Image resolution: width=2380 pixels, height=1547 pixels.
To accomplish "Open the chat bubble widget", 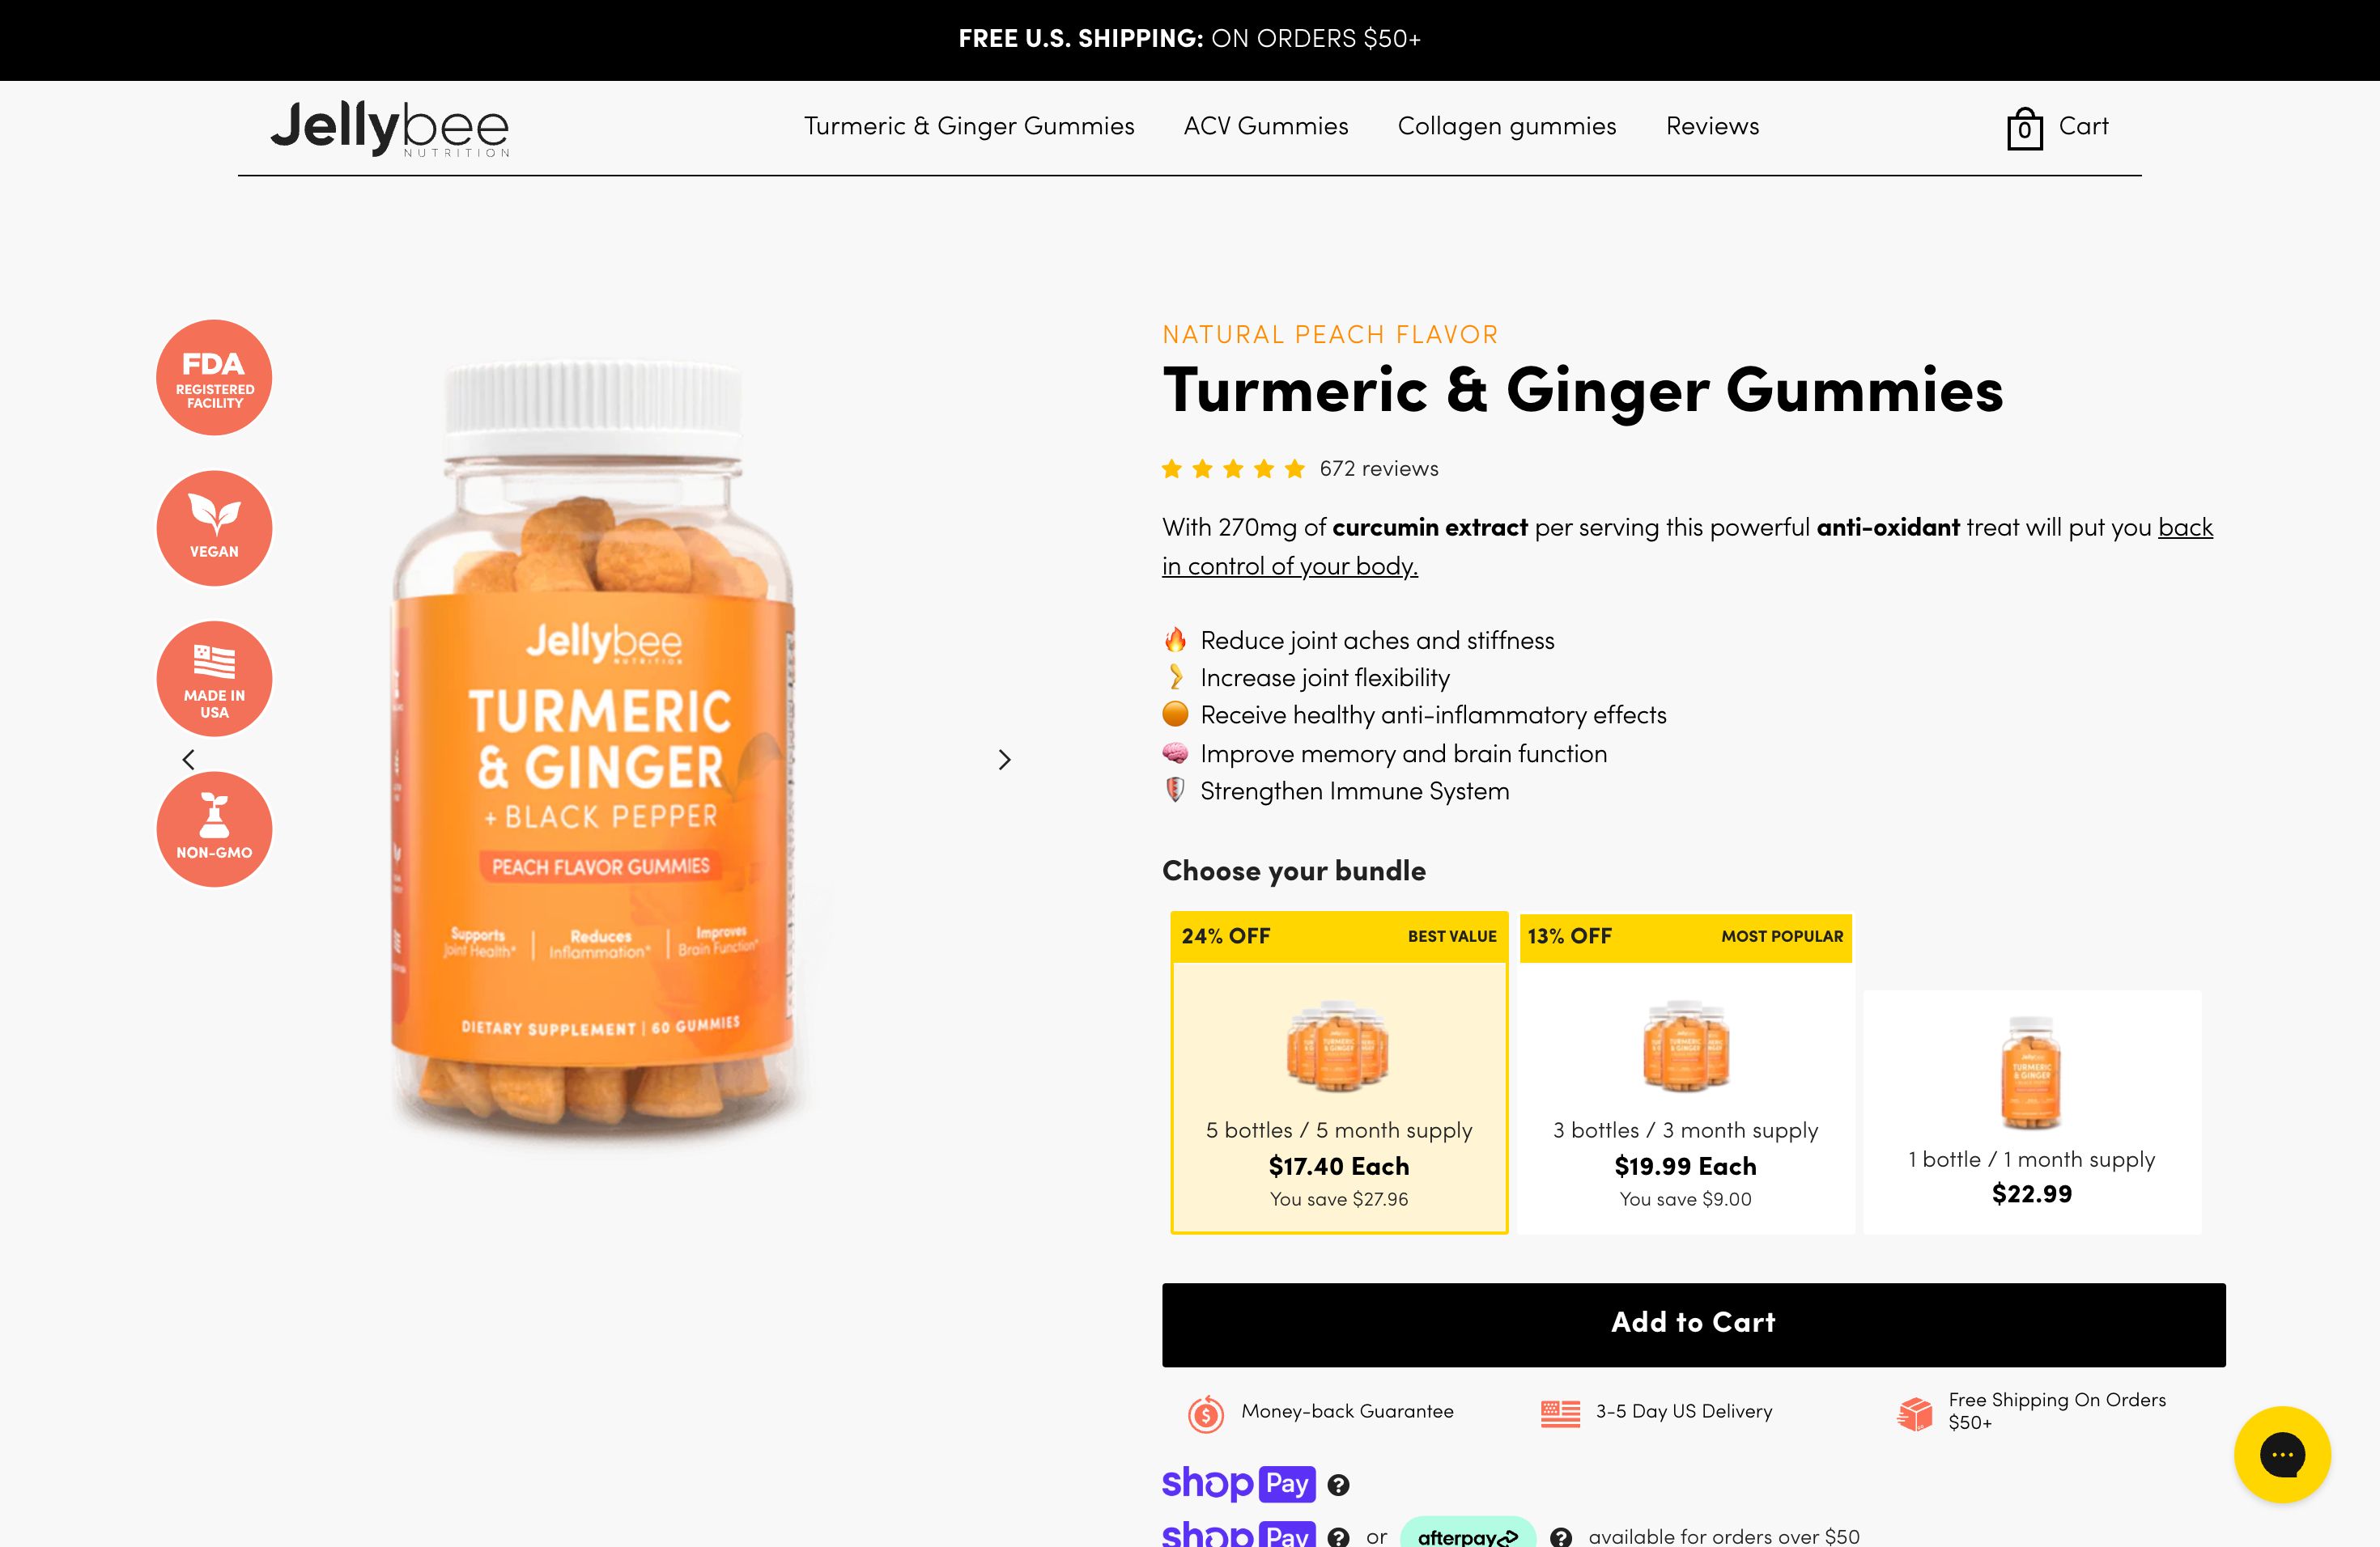I will 2282,1454.
